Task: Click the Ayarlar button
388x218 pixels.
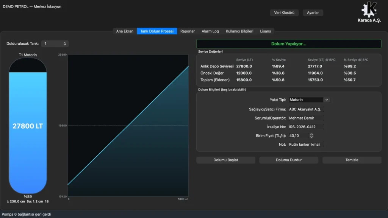Action: [x=313, y=12]
